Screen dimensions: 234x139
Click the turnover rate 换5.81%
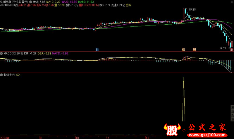[105, 5]
